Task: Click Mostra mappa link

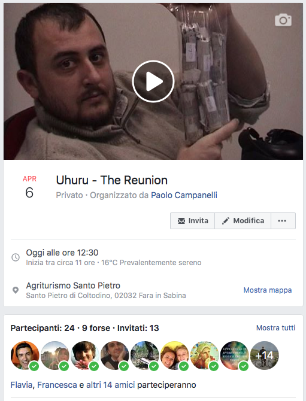Action: tap(267, 290)
